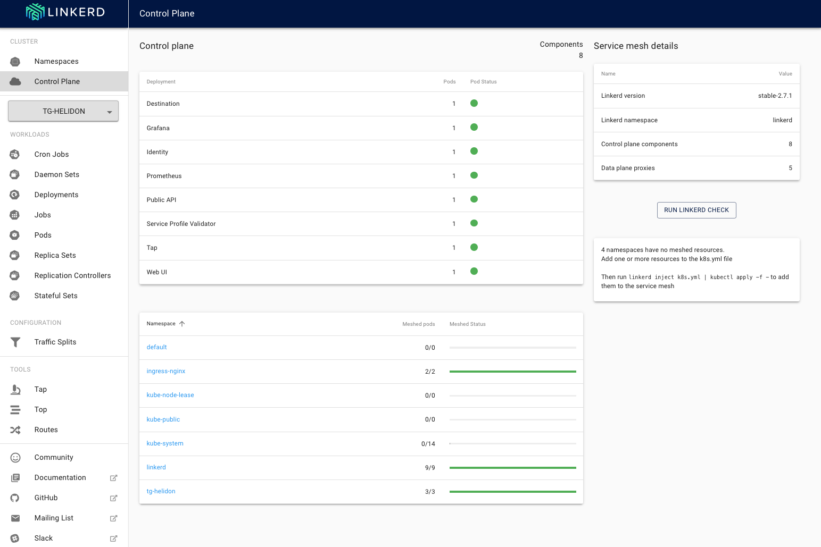Click the Deployments icon
Screen dimensions: 821x547
point(15,195)
